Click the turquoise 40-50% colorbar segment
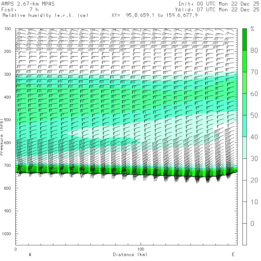Viewport: 261px width, 261px height. click(x=244, y=126)
